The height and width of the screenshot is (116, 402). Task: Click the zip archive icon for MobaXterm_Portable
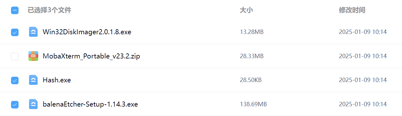coord(33,56)
